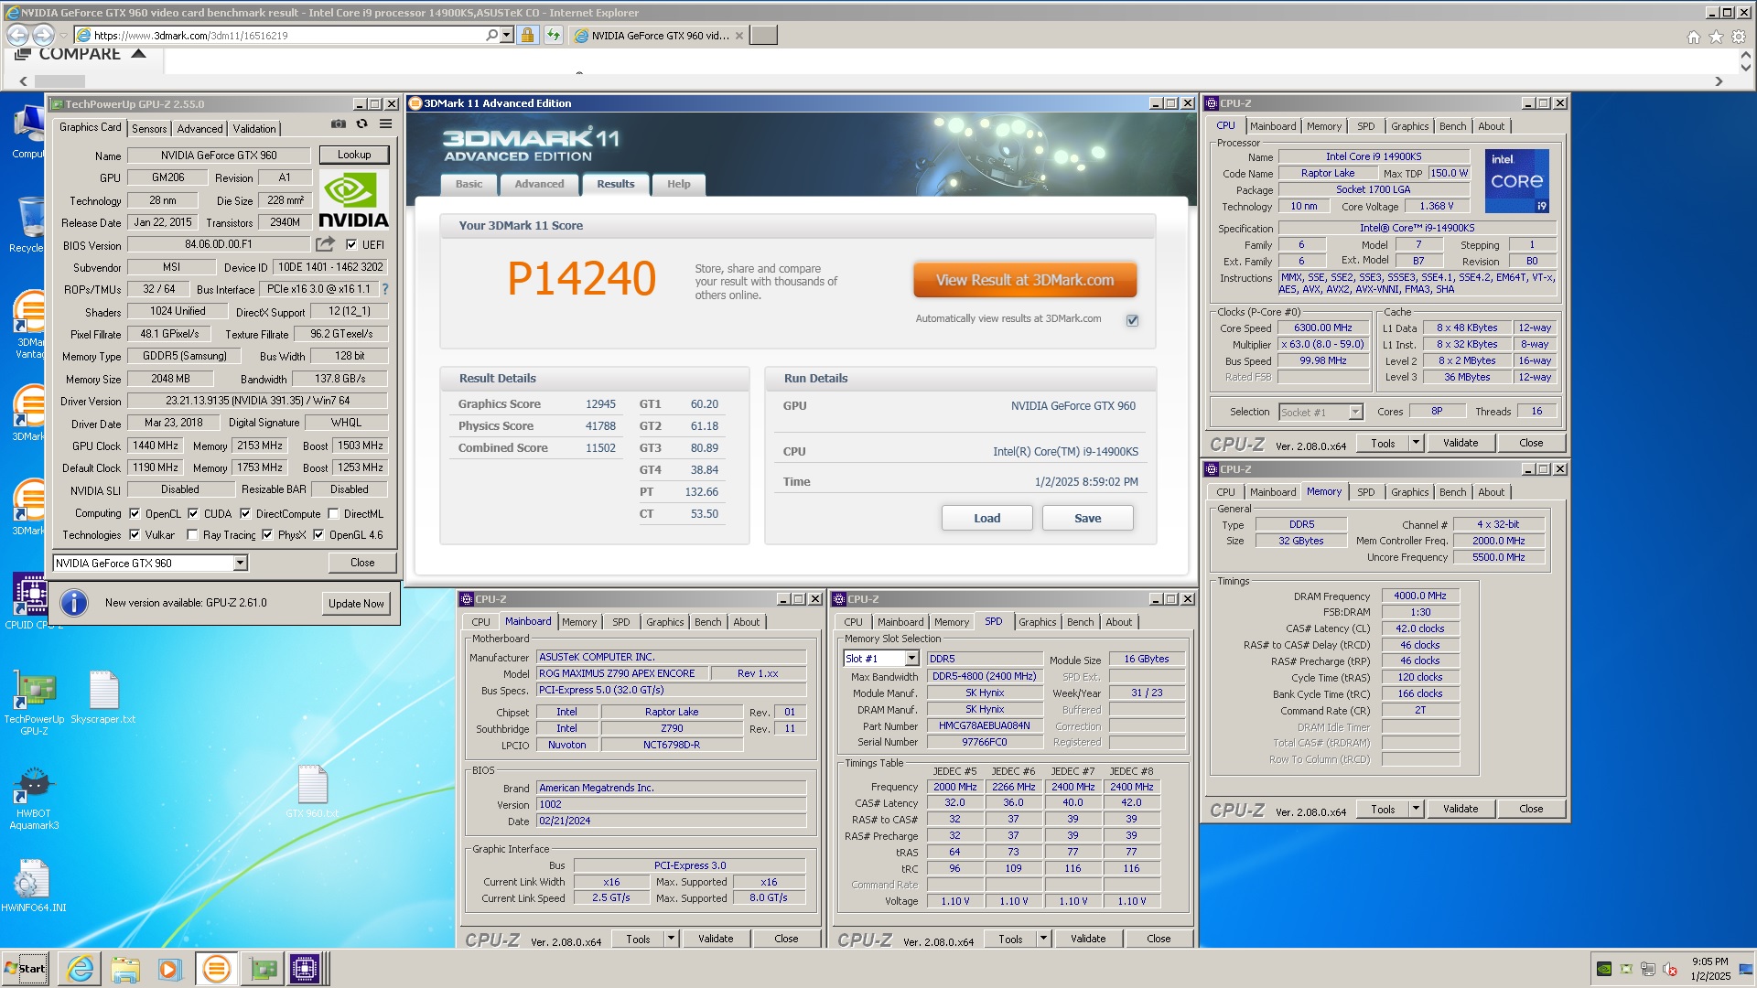Click the GPU-Z taskbar icon
The image size is (1757, 988).
(x=262, y=969)
